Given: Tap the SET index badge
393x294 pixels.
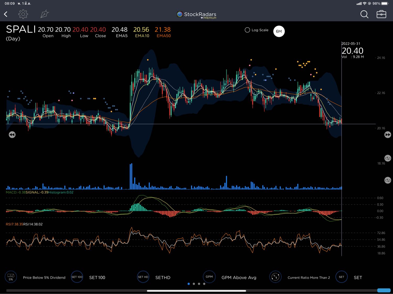Looking at the screenshot, I should tap(341, 277).
